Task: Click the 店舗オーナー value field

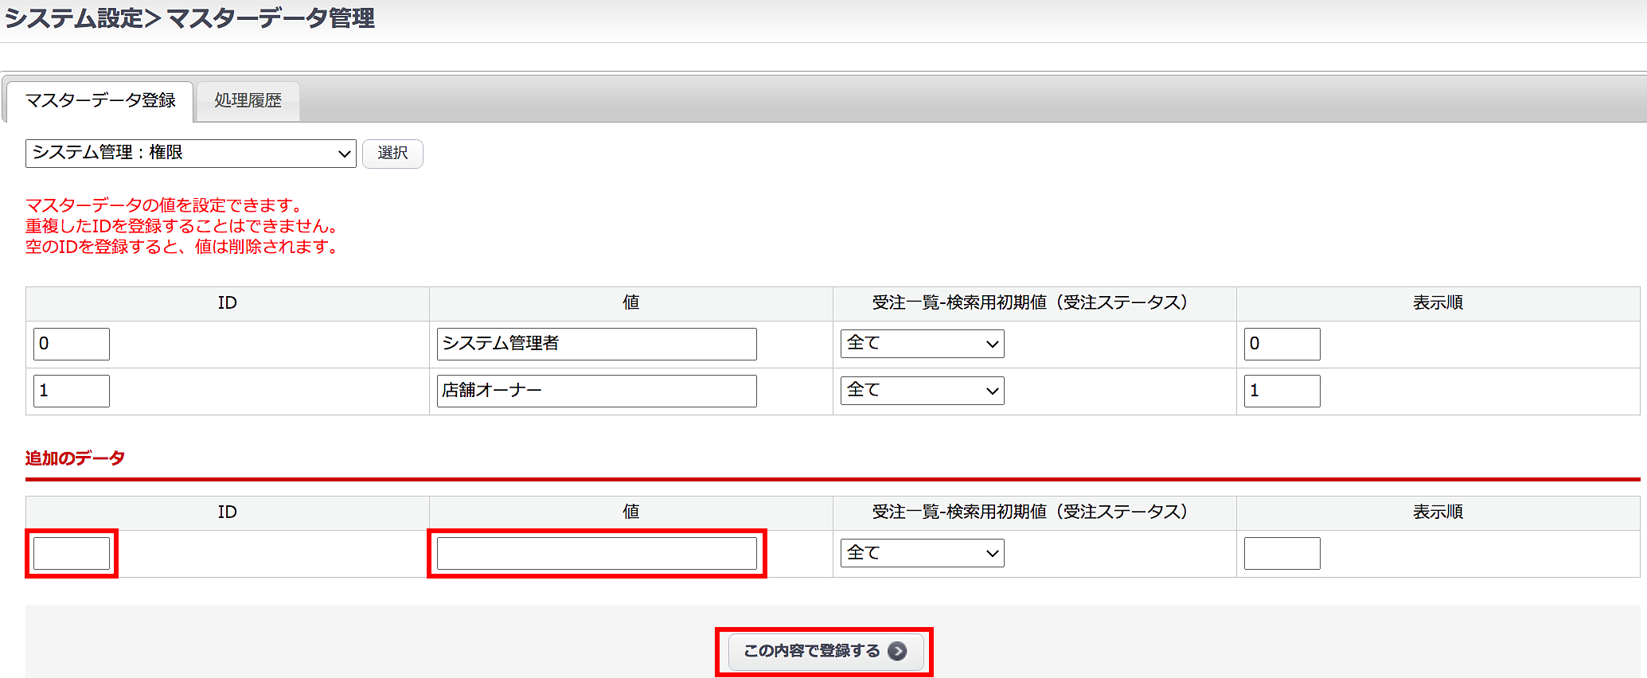Action: click(x=596, y=391)
